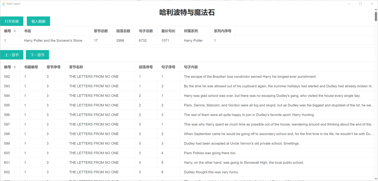
Task: Click the Harry Potter series name cell
Action: click(x=193, y=40)
